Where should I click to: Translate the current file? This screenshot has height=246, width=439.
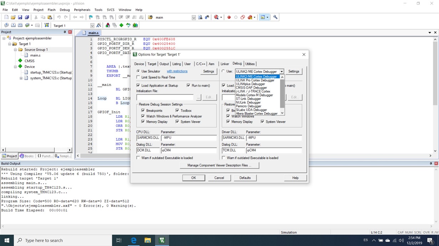click(6, 25)
